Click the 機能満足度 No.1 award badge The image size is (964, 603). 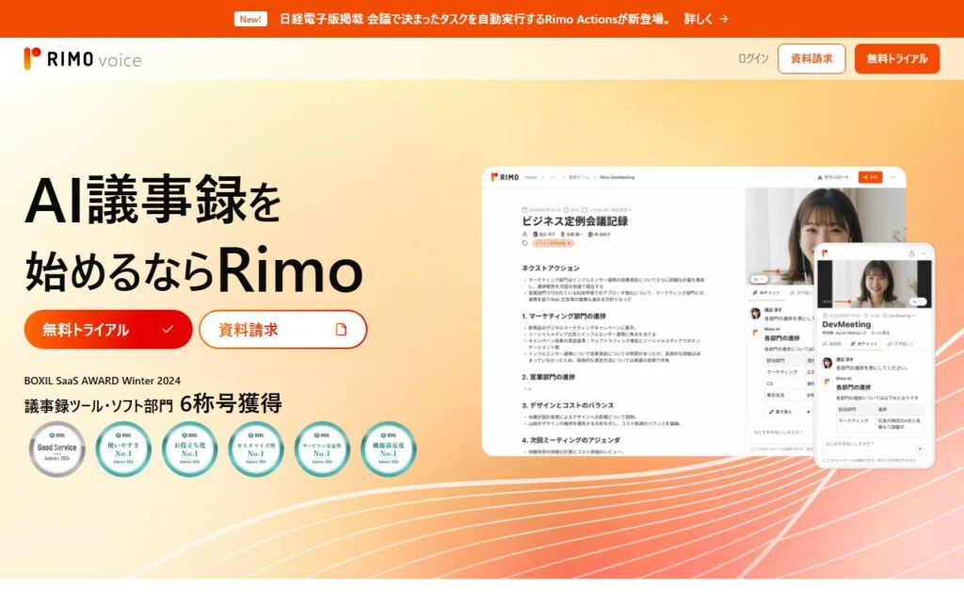(x=388, y=449)
